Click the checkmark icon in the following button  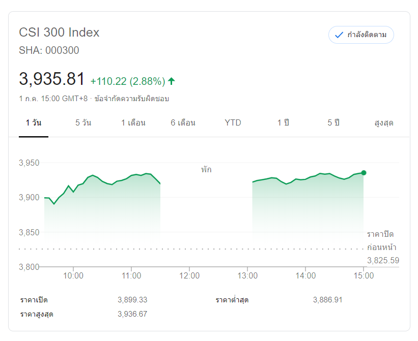[x=339, y=35]
